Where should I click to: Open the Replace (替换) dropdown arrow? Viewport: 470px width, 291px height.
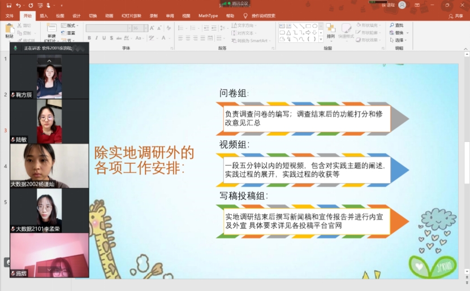[x=407, y=33]
